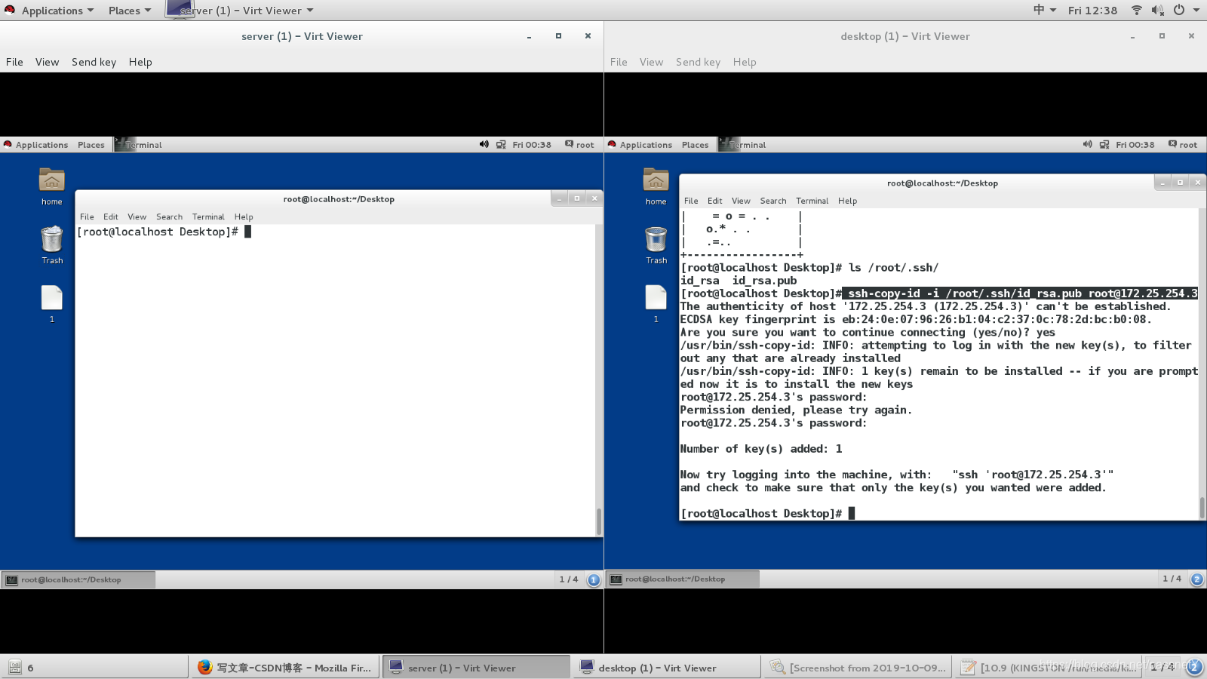Screen dimensions: 1207x679
Task: Open Terminal menu in server terminal
Action: click(208, 217)
